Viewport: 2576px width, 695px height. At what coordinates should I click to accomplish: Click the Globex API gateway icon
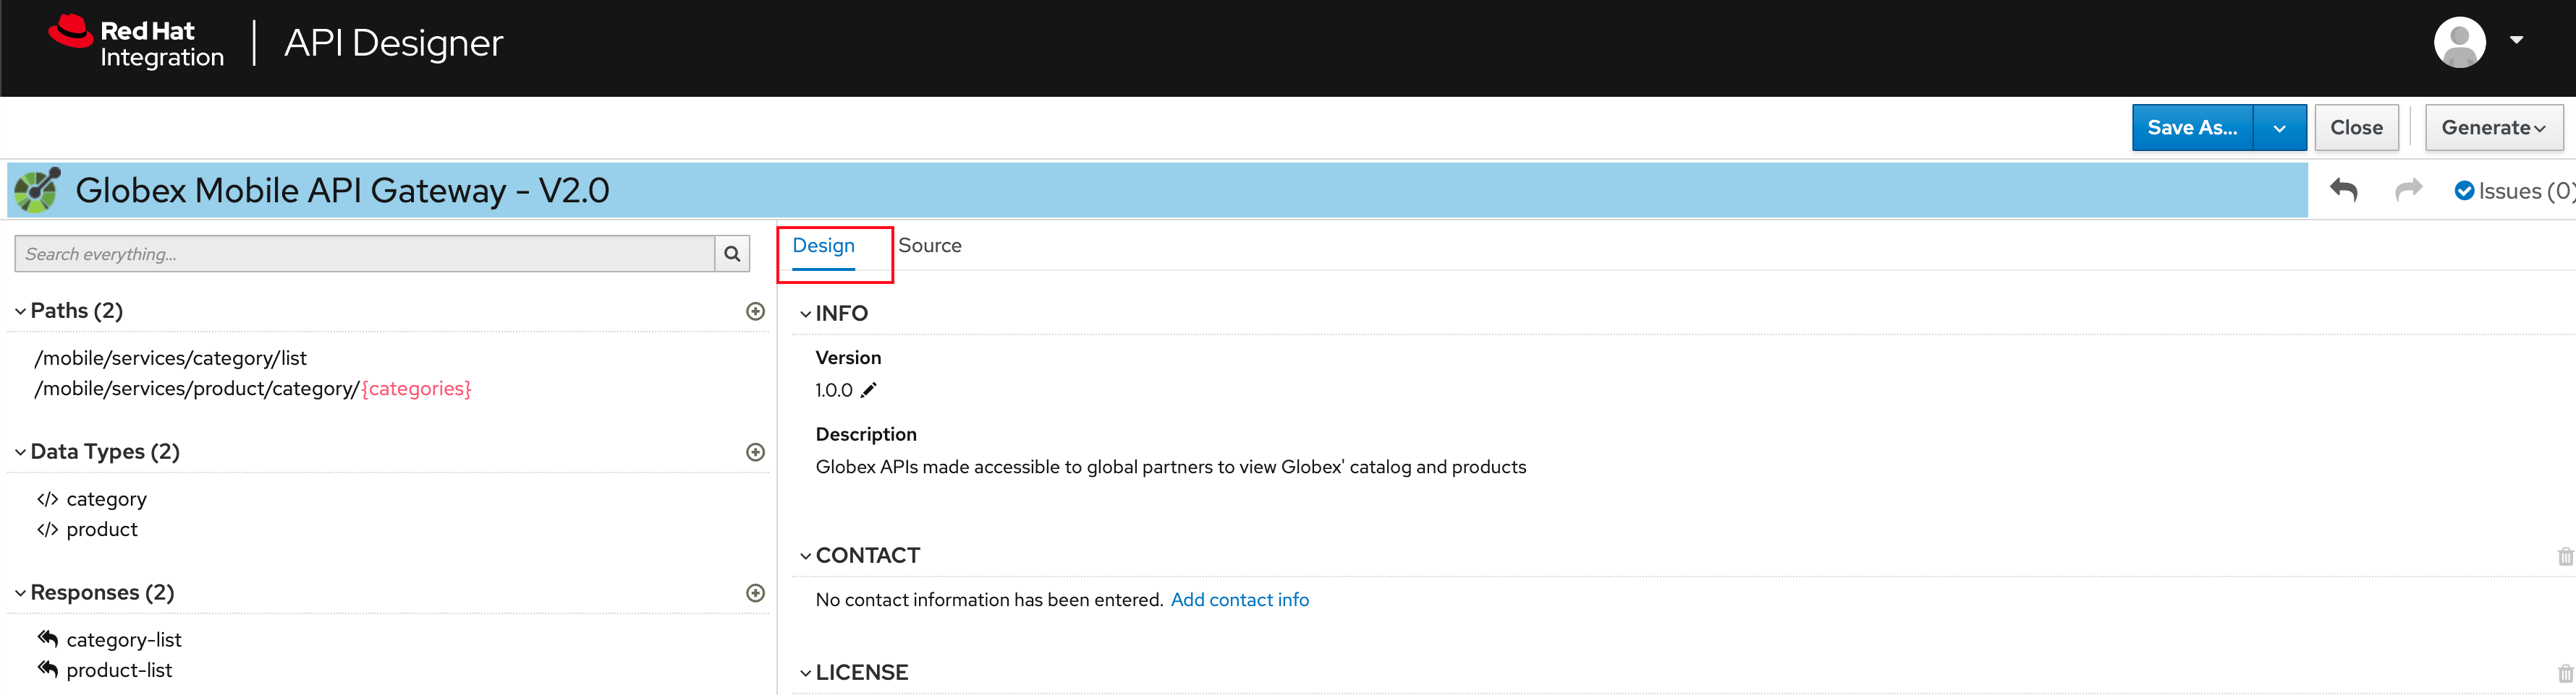pos(38,190)
